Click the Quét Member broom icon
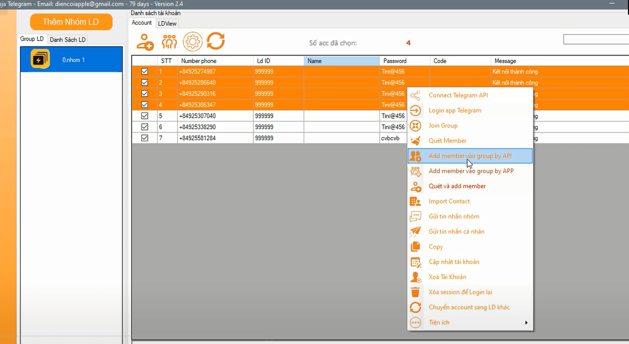The width and height of the screenshot is (629, 344). [x=415, y=141]
